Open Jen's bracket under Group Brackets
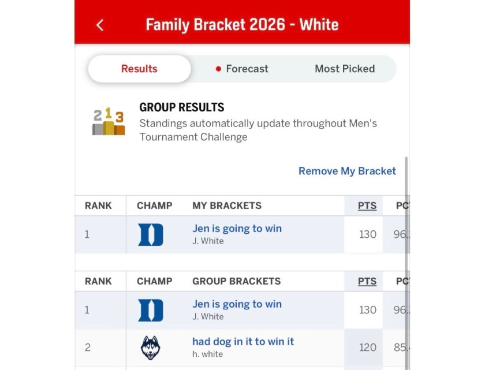The width and height of the screenshot is (485, 370). coord(237,304)
